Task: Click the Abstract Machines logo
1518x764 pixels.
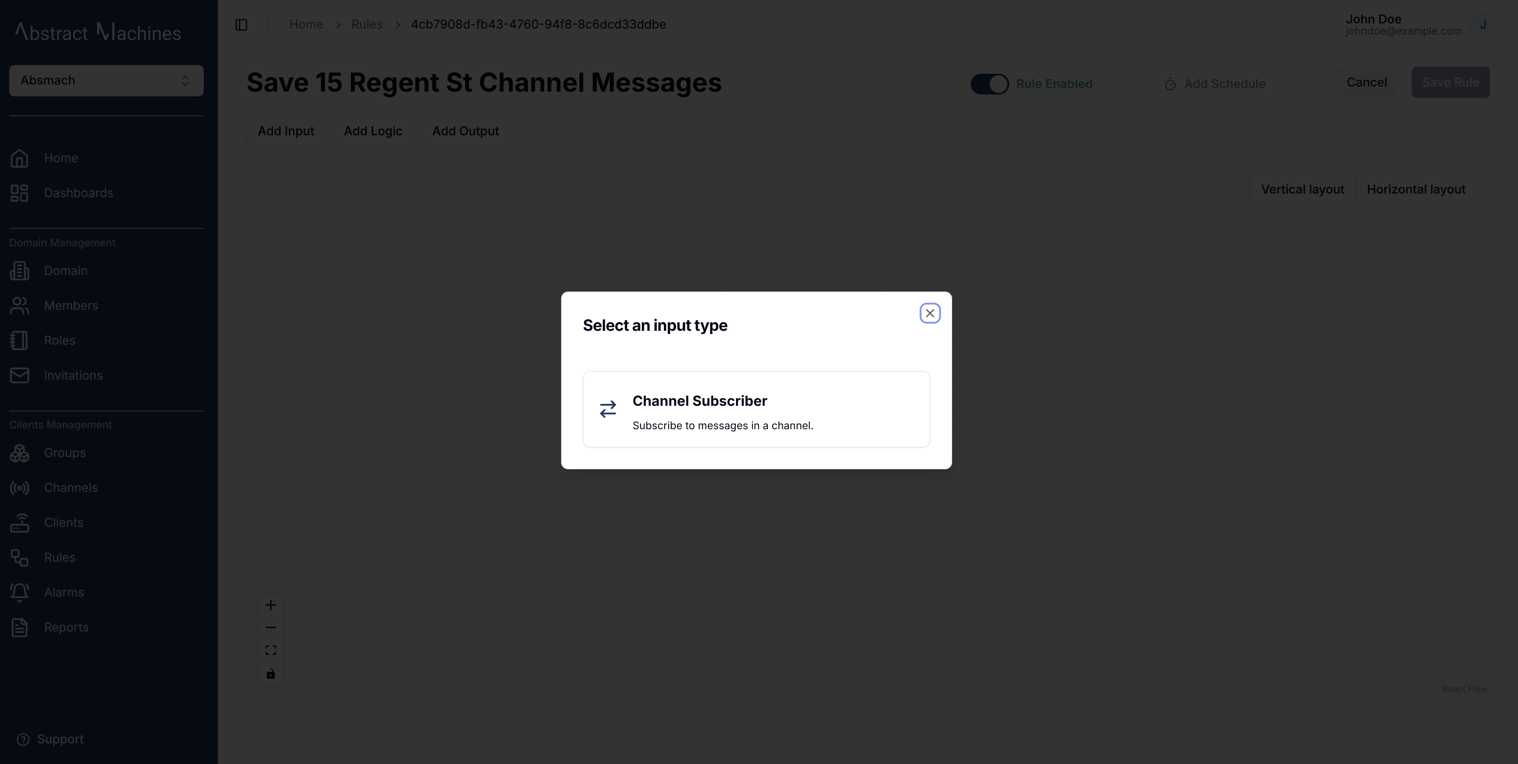Action: click(x=98, y=33)
